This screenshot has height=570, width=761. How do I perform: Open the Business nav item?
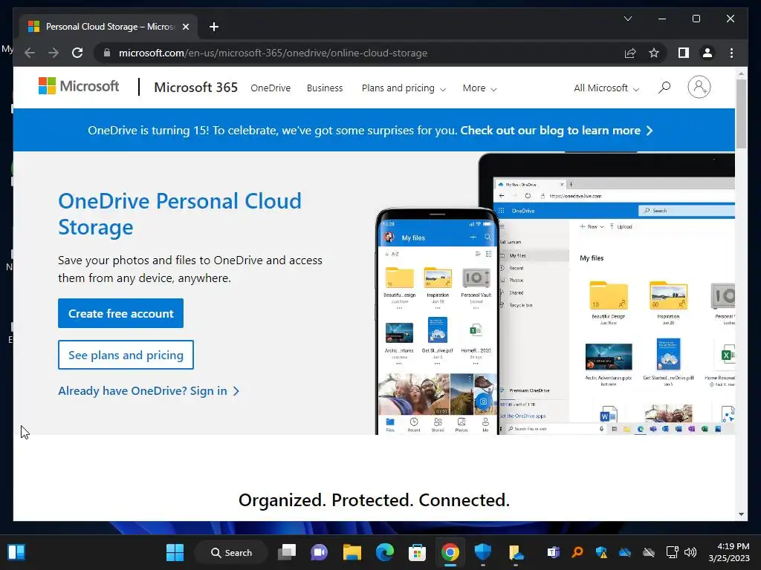pyautogui.click(x=325, y=88)
